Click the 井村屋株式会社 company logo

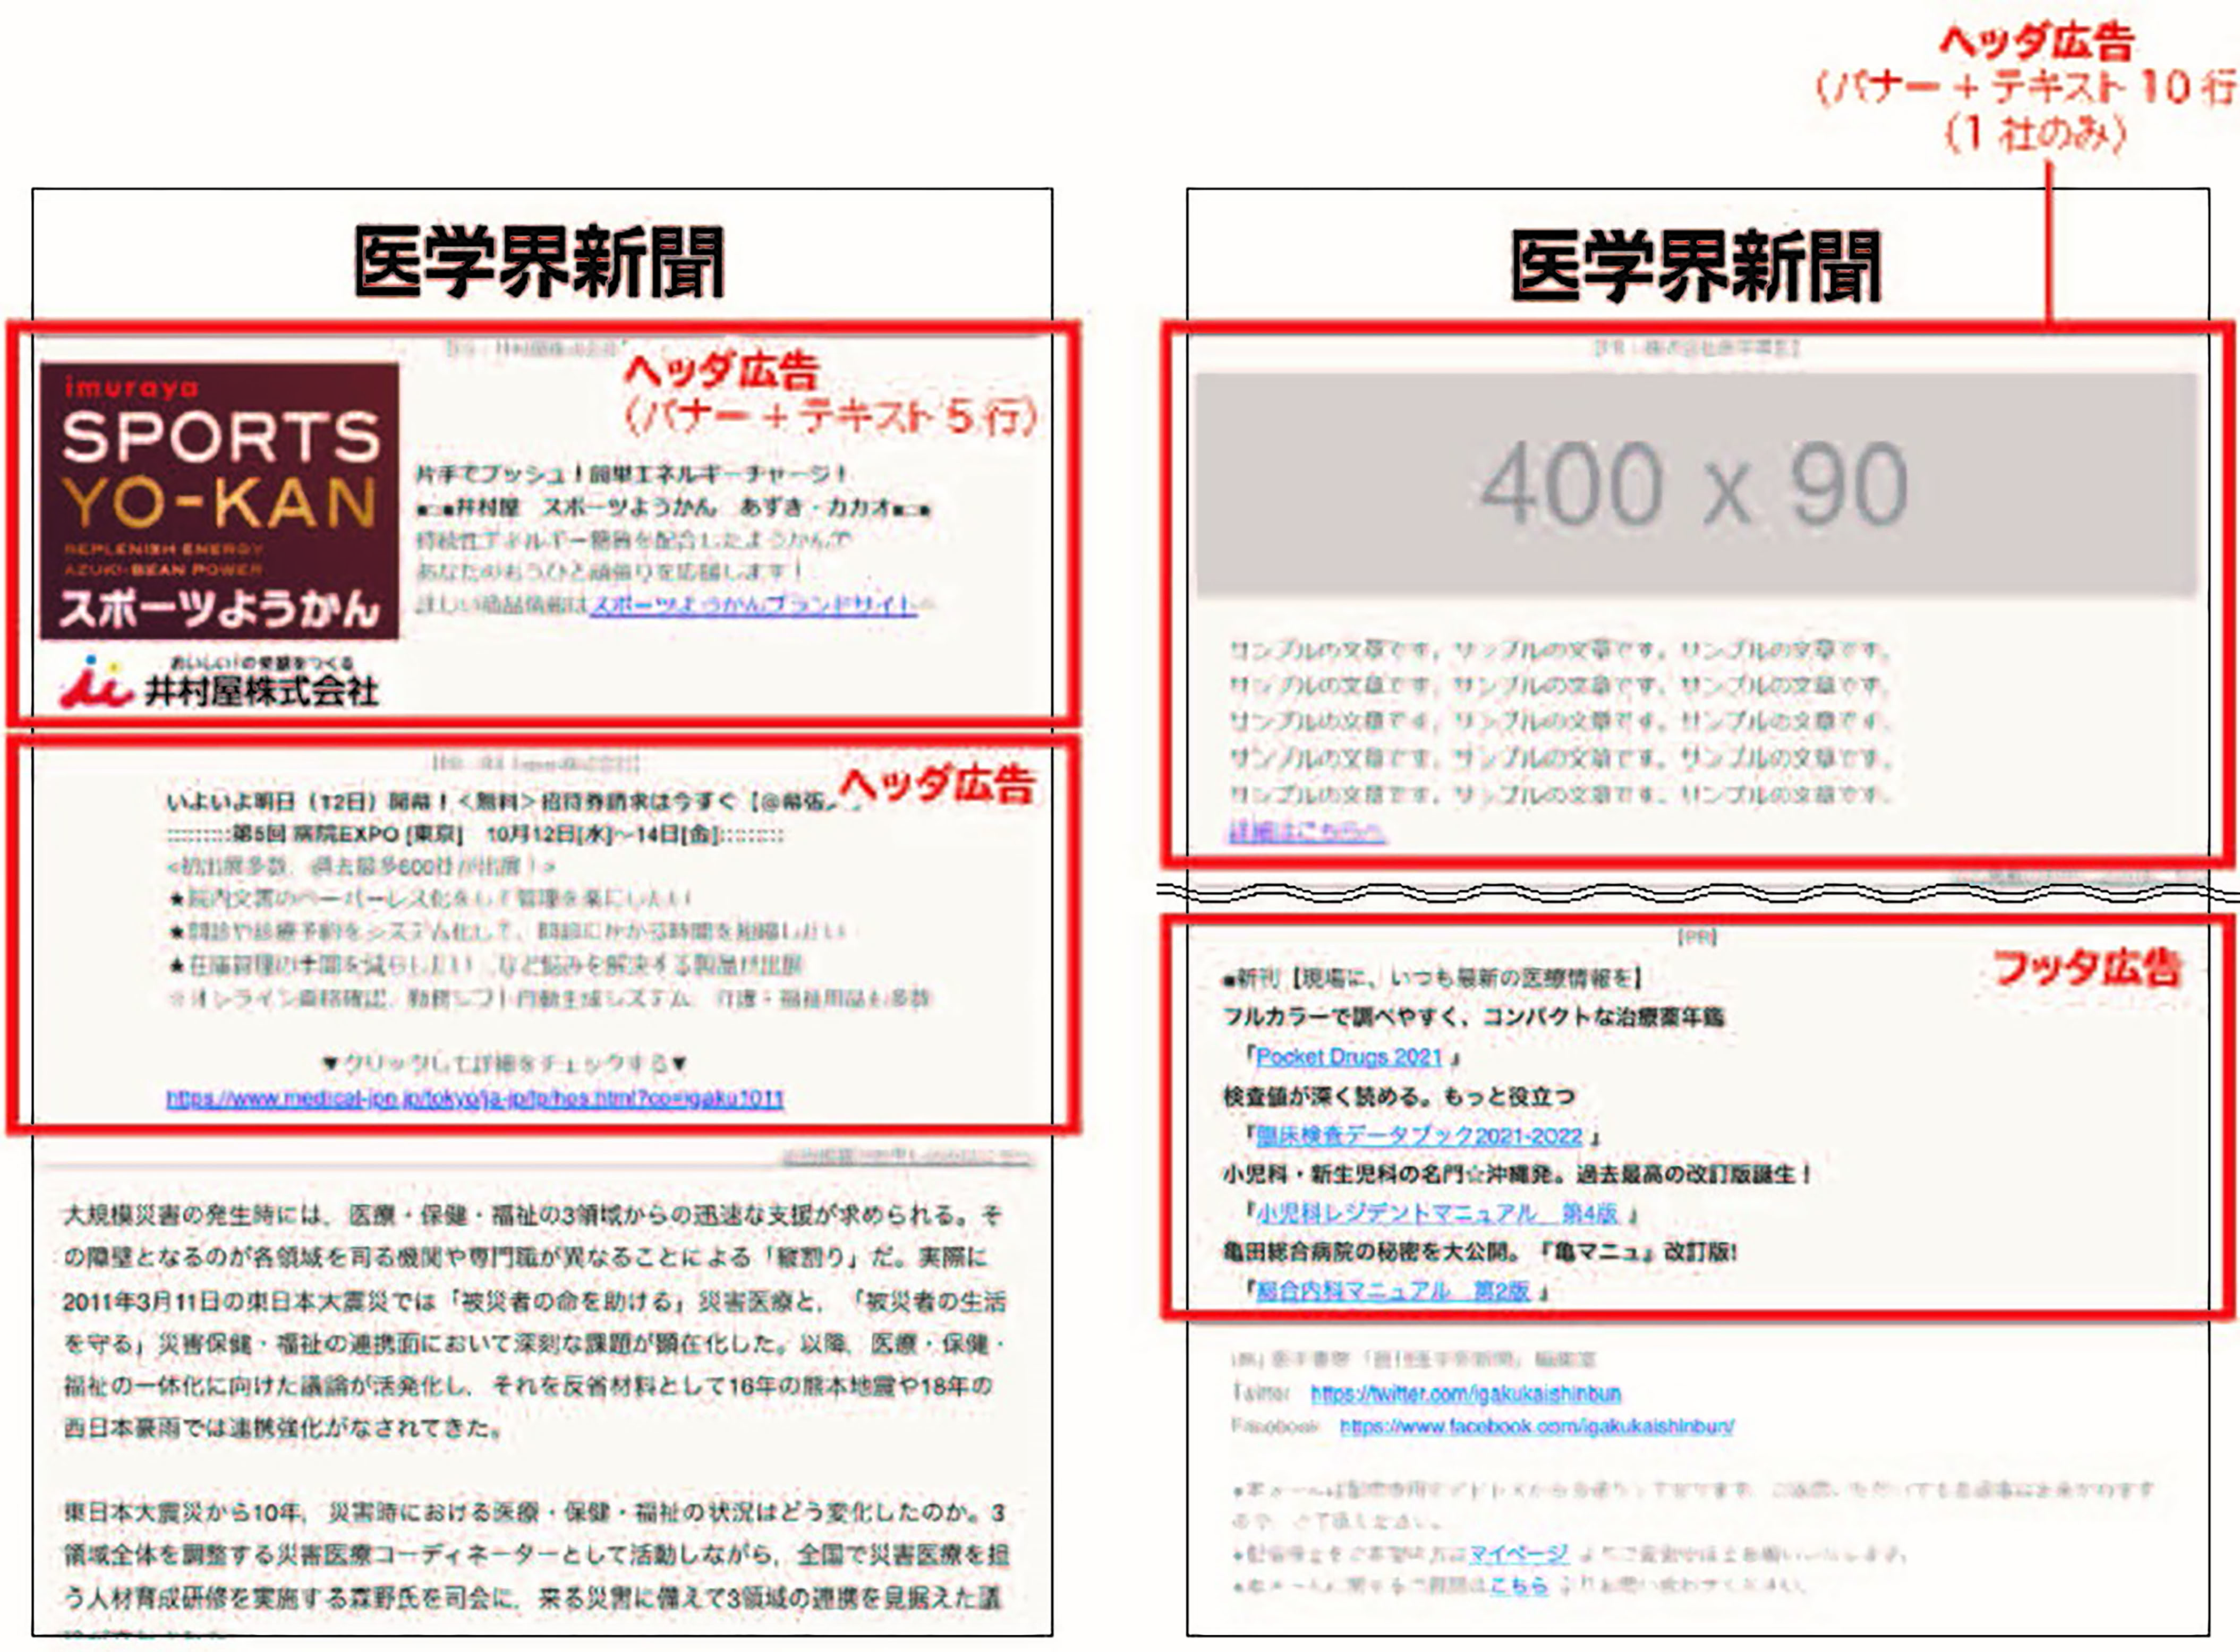(x=219, y=683)
